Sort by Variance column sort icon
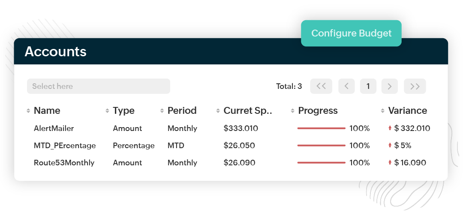 click(x=382, y=111)
